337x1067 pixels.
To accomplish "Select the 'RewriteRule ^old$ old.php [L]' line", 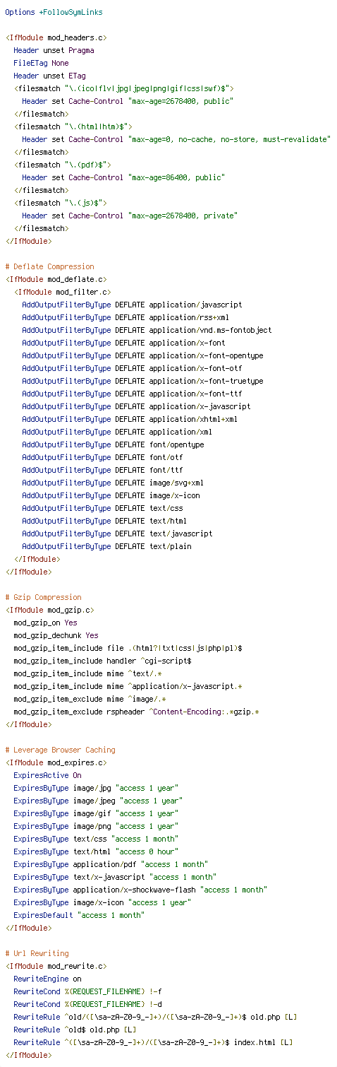I will pyautogui.click(x=75, y=1030).
